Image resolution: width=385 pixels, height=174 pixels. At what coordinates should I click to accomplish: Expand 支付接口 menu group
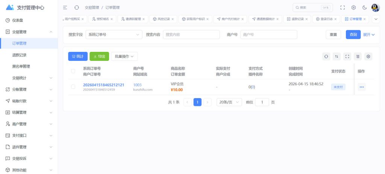(x=29, y=135)
